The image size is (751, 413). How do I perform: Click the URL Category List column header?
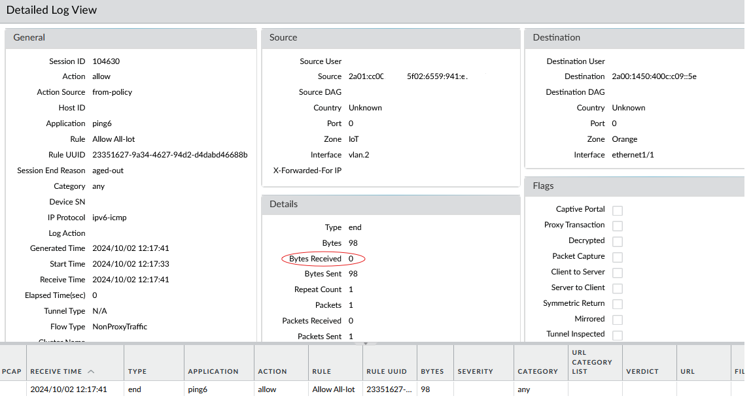[591, 362]
